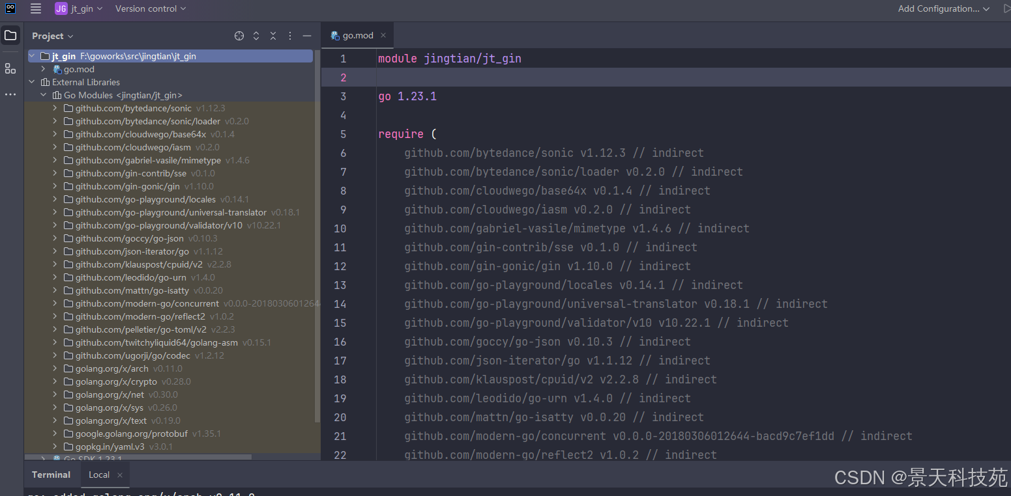1011x496 pixels.
Task: Select github.com/mattn/go-isatty in tree
Action: click(x=132, y=290)
